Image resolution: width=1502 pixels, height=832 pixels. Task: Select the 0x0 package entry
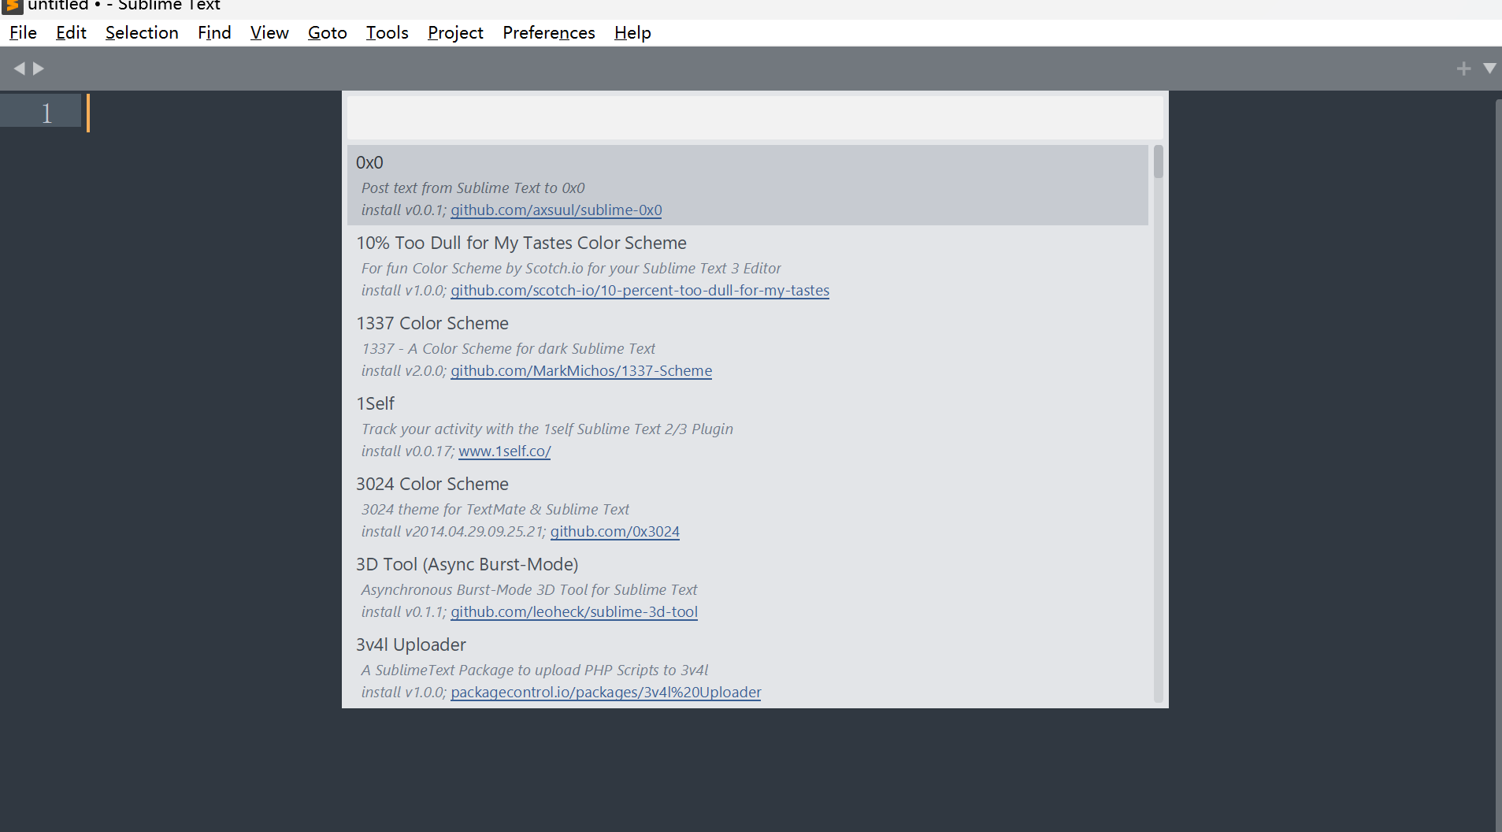pyautogui.click(x=747, y=185)
